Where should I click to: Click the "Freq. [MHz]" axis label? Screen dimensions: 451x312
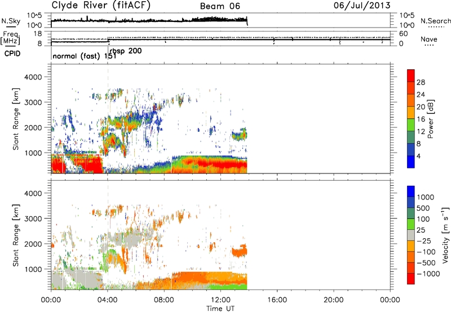(11, 38)
